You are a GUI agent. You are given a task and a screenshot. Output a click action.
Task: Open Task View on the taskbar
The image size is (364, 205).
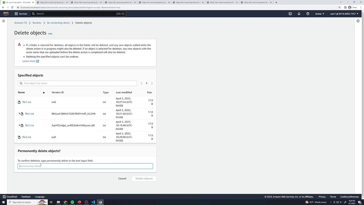pos(51,202)
